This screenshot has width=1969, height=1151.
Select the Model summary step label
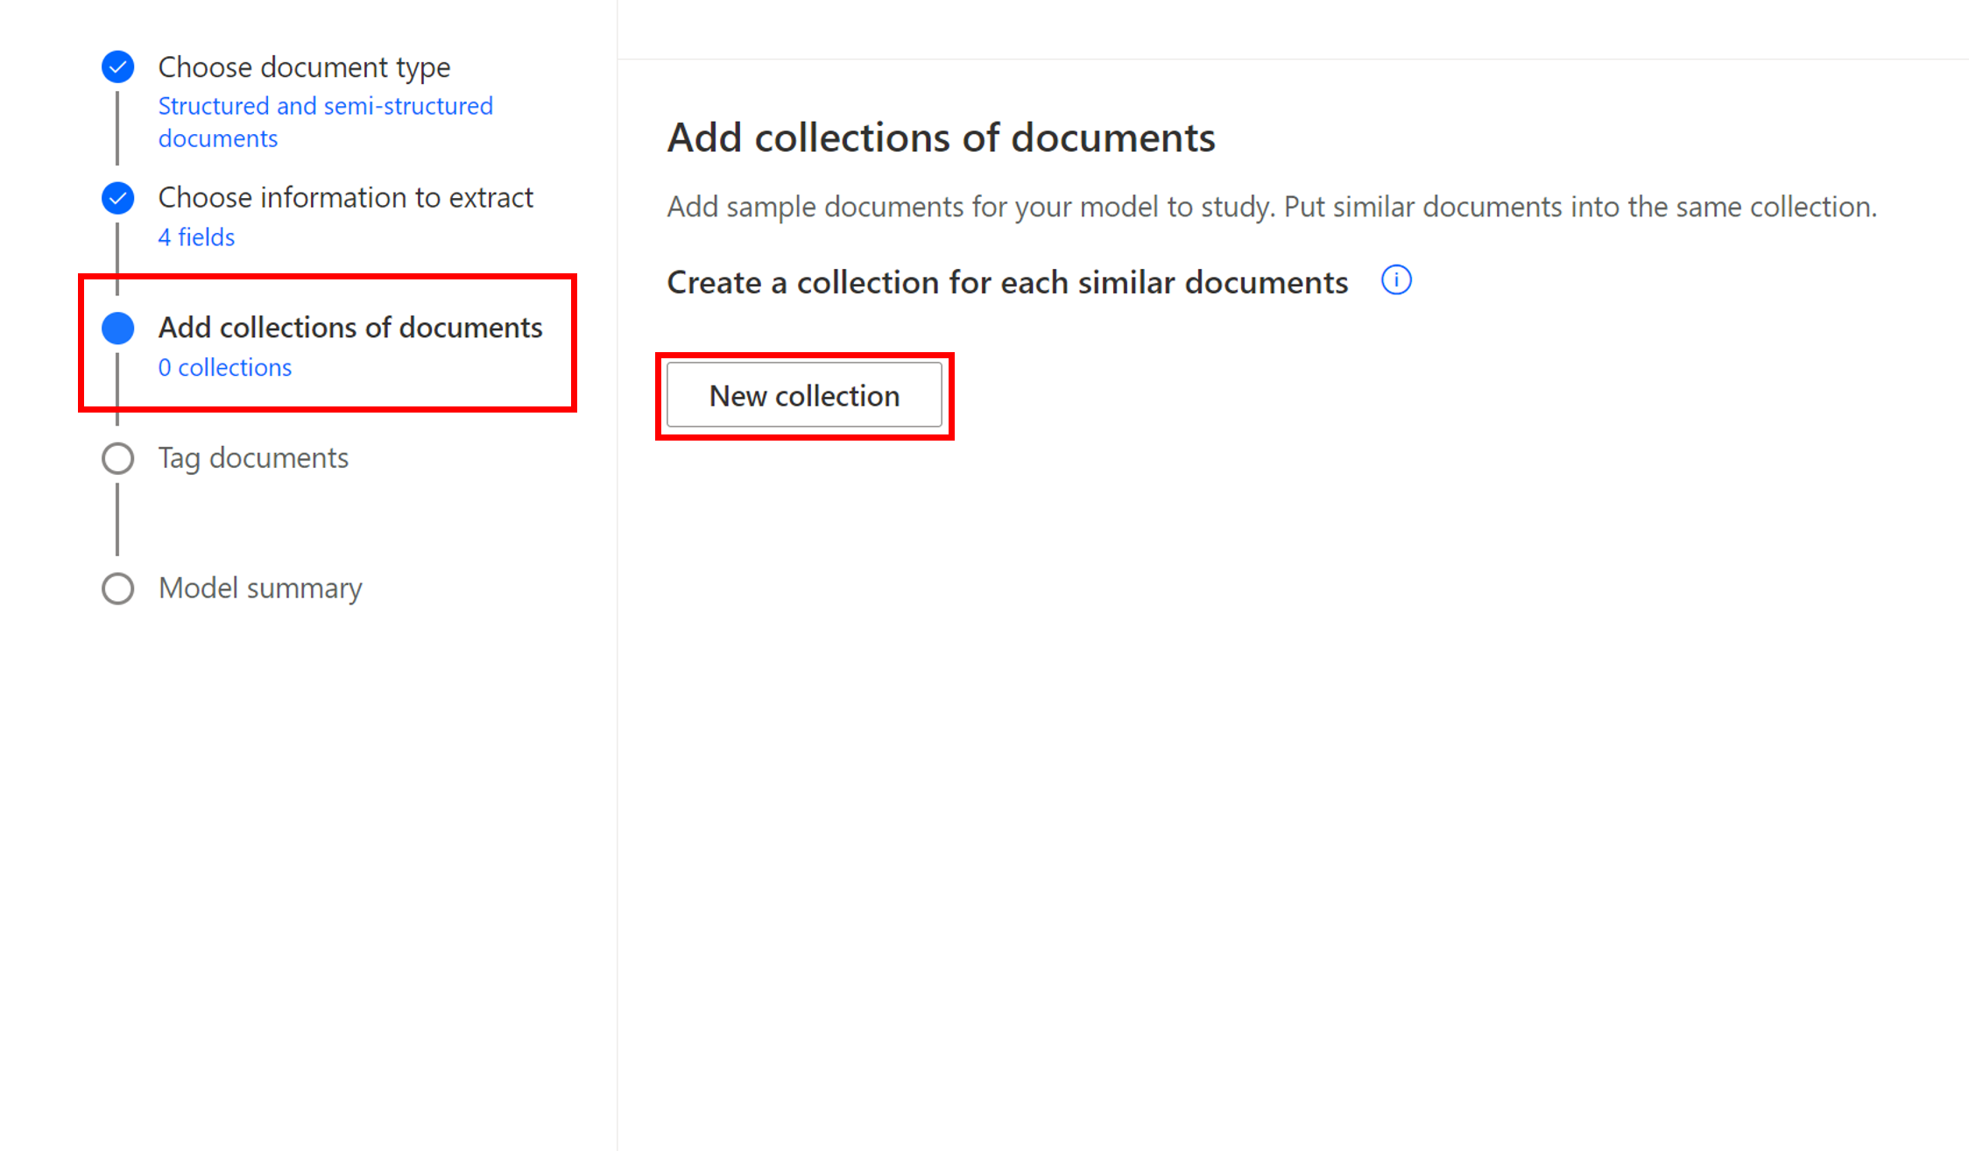pos(259,588)
